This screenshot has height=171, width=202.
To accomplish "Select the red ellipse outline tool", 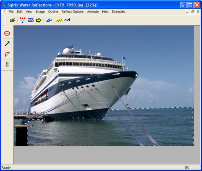I will pos(7,33).
